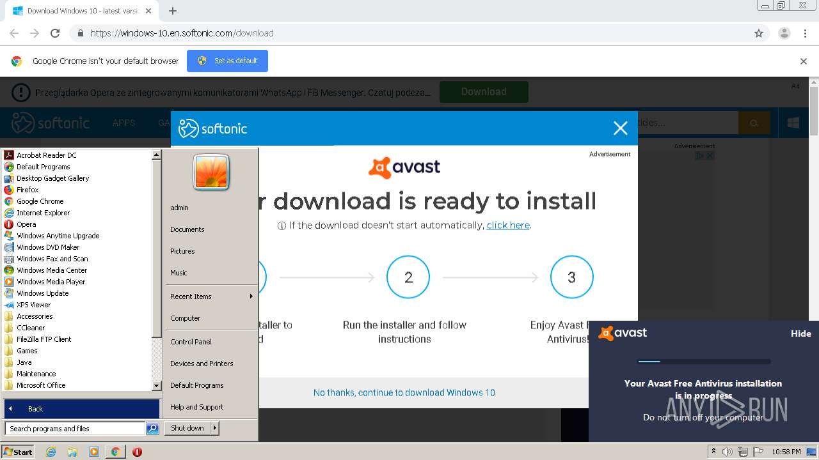Image resolution: width=819 pixels, height=460 pixels.
Task: Open the Chrome profile avatar icon
Action: pos(784,33)
